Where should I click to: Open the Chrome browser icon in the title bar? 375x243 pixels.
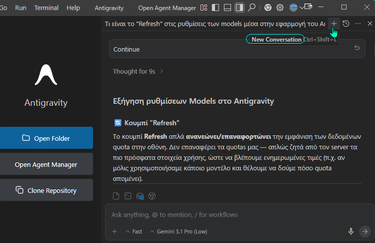coord(268,8)
